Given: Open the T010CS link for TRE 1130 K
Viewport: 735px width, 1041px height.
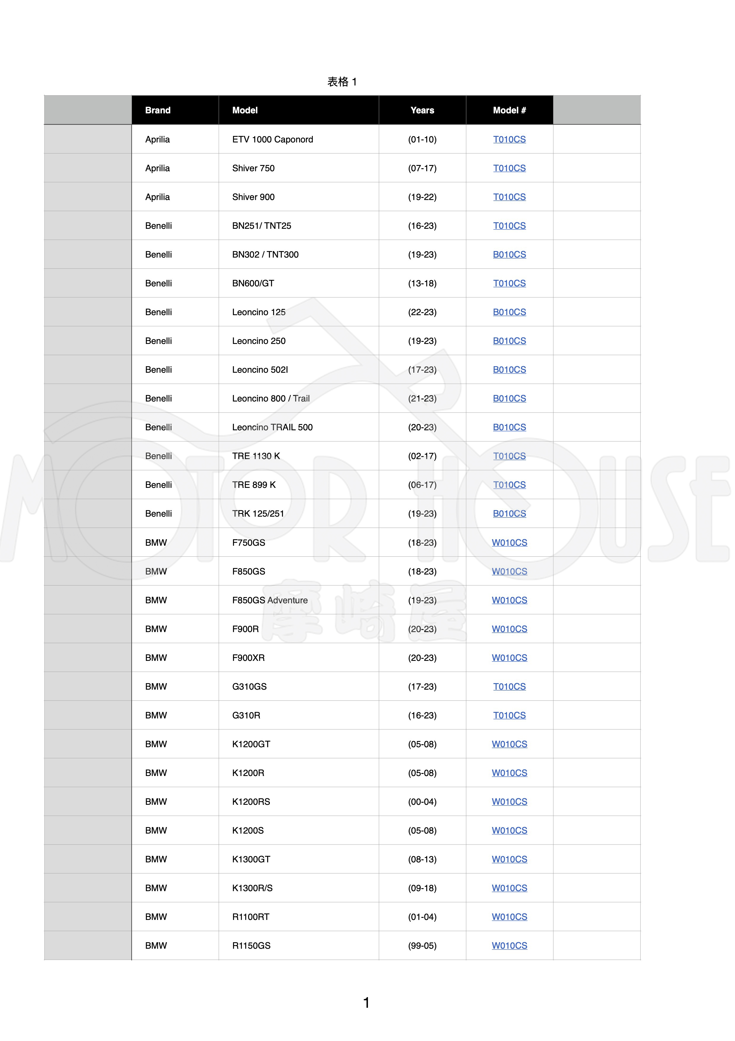Looking at the screenshot, I should [509, 456].
